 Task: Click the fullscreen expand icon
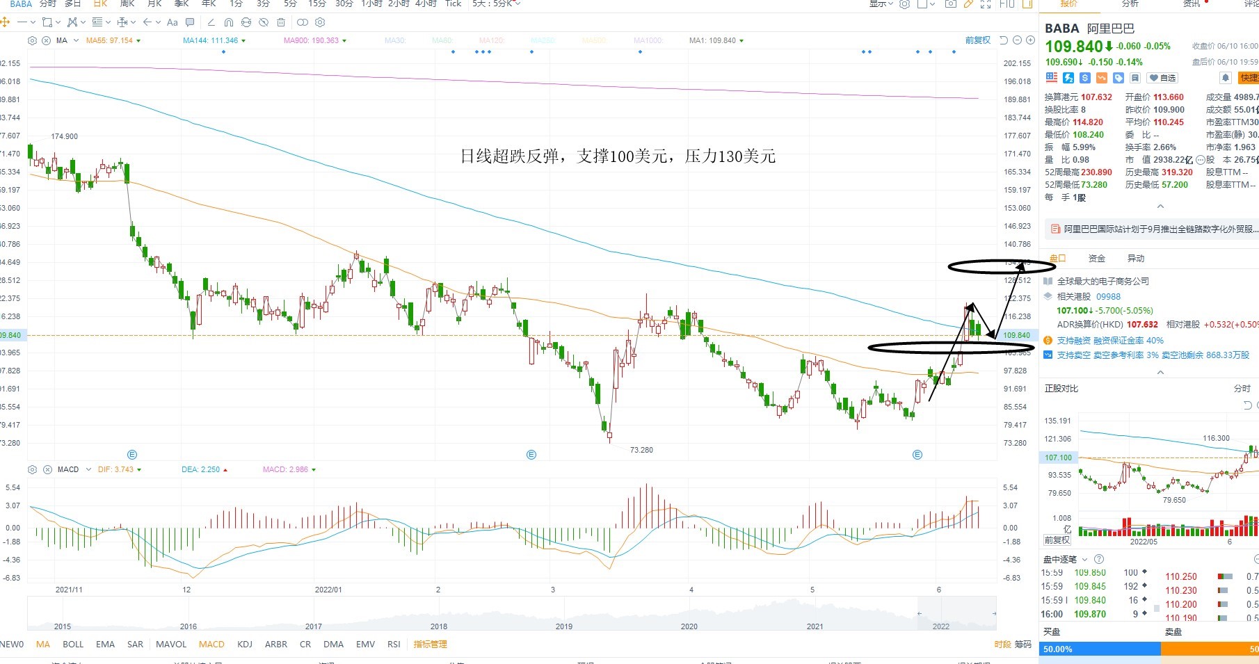(985, 4)
